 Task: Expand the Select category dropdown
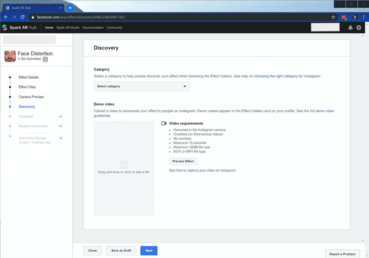(142, 86)
